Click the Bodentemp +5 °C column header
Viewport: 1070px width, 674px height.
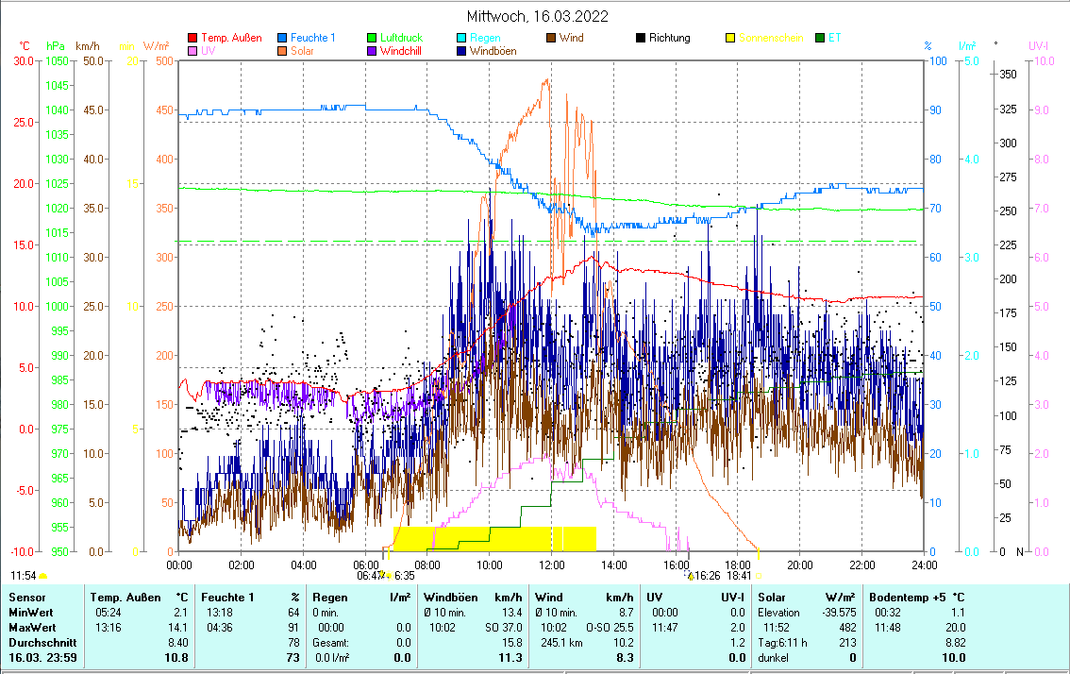(916, 598)
